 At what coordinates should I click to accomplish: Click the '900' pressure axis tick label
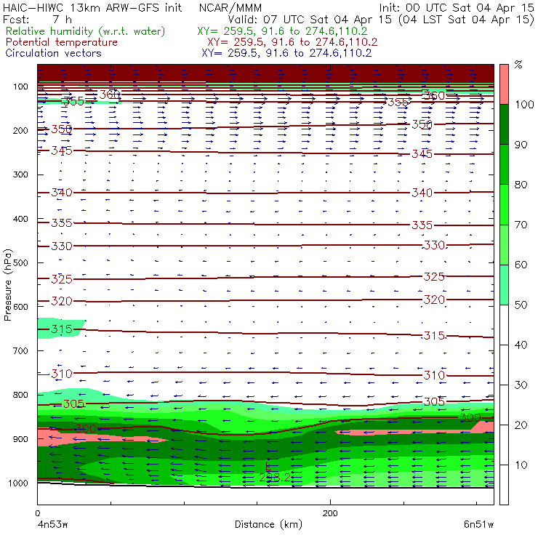[x=20, y=439]
